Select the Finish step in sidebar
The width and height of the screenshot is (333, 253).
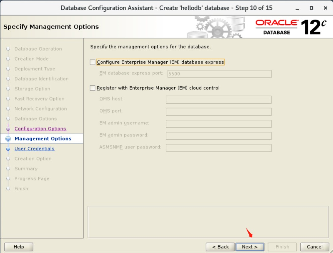pos(21,188)
